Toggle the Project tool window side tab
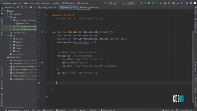The image size is (197, 111). pos(2,10)
